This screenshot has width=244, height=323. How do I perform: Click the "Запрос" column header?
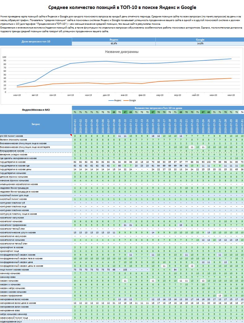click(36, 124)
